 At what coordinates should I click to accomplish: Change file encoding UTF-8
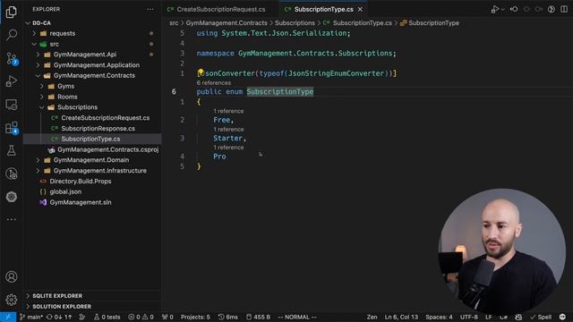coord(469,317)
